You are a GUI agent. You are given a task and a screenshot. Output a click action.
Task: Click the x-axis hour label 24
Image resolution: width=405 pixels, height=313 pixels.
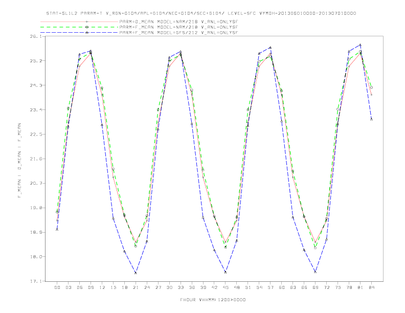[147, 287]
